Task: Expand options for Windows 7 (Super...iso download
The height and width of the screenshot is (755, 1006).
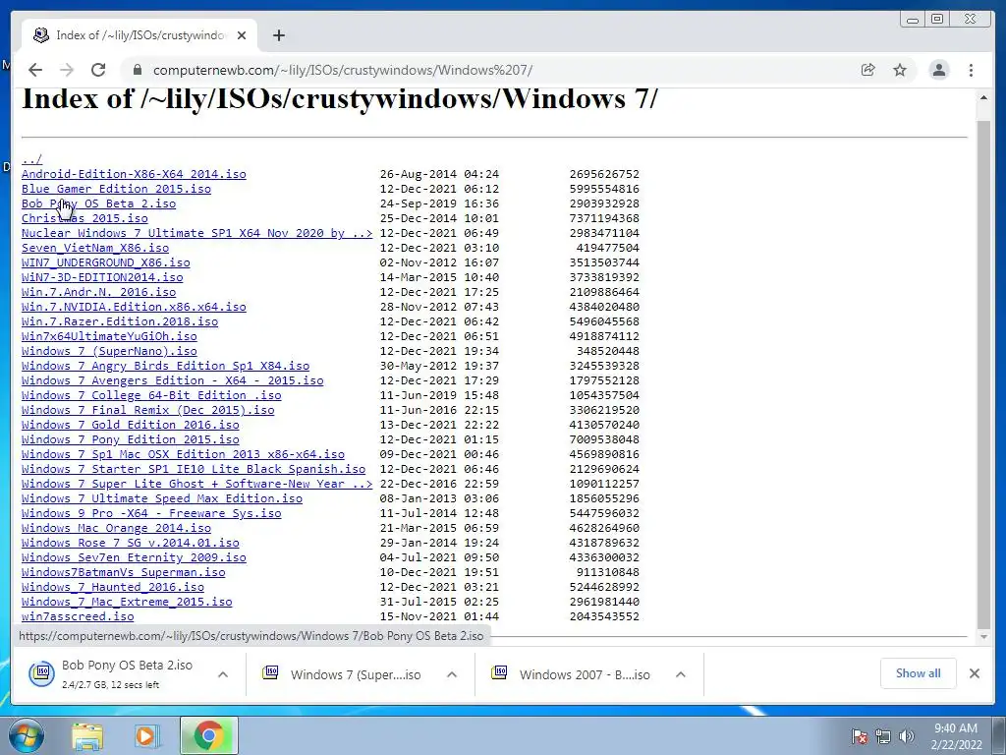Action: point(452,674)
